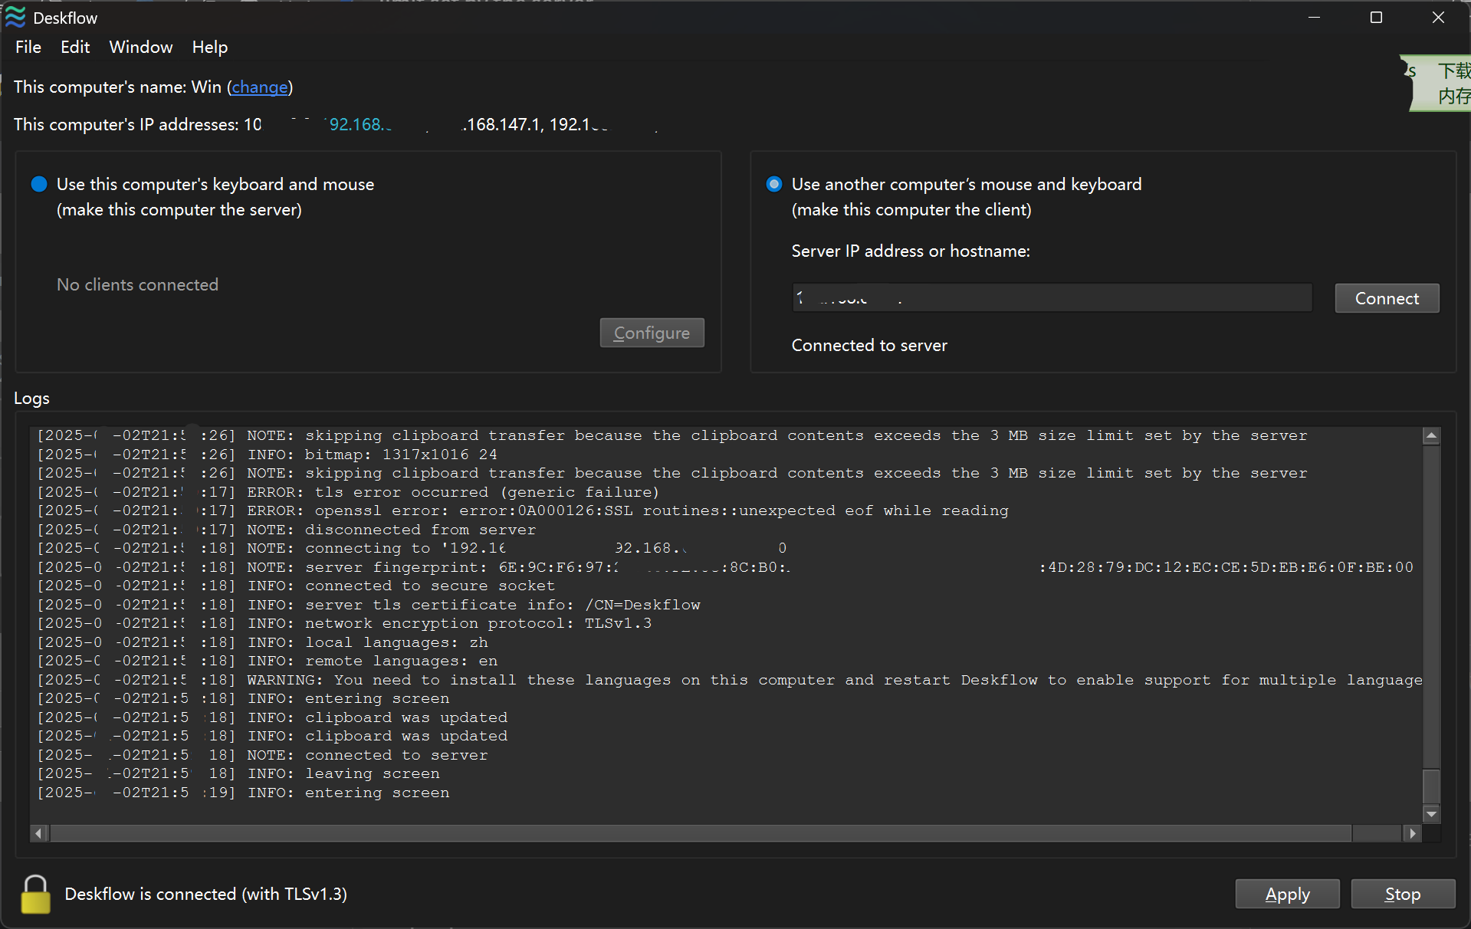Click the Configure button

pyautogui.click(x=652, y=333)
